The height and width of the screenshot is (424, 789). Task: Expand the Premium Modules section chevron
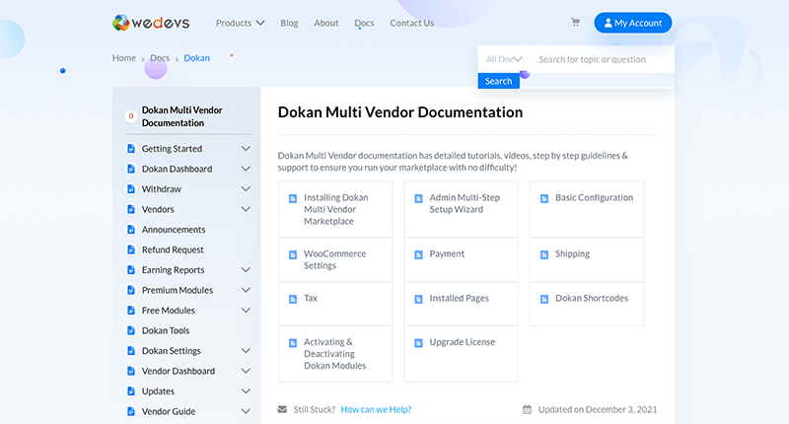point(246,290)
